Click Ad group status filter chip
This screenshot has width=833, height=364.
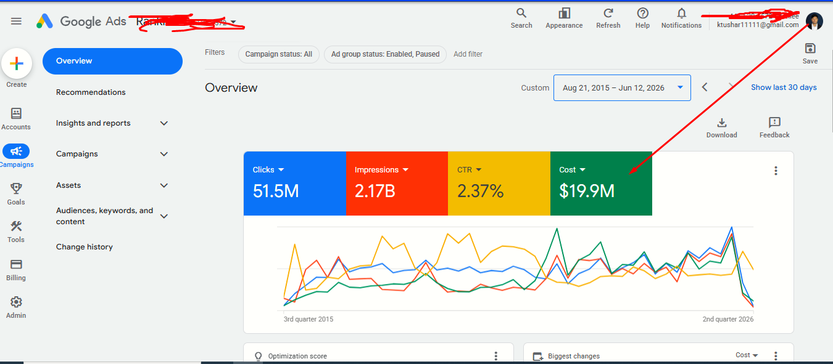(385, 54)
